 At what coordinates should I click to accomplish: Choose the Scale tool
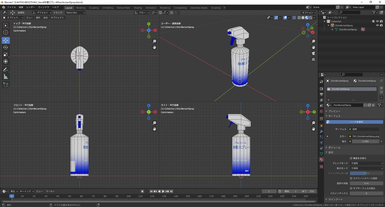6,55
